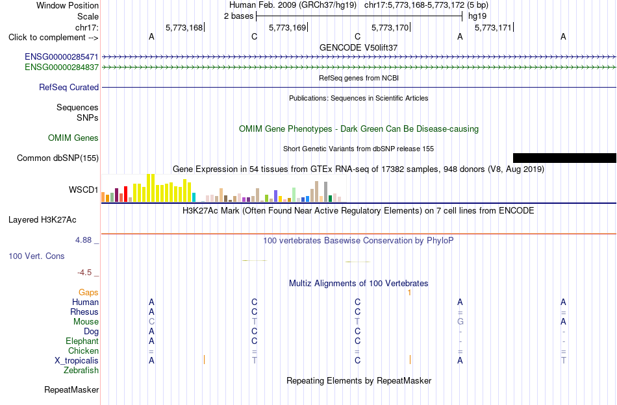
Task: Click the Dog species label
Action: [91, 332]
